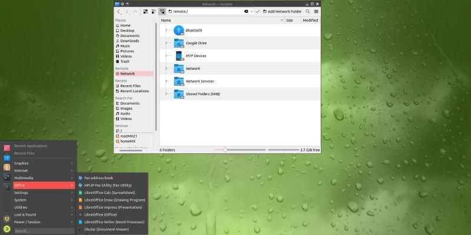
Task: Adjust the zoom slider in Dolphin's status bar
Action: pyautogui.click(x=240, y=150)
